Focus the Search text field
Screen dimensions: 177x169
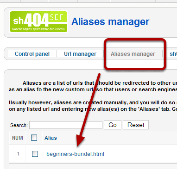(66, 125)
